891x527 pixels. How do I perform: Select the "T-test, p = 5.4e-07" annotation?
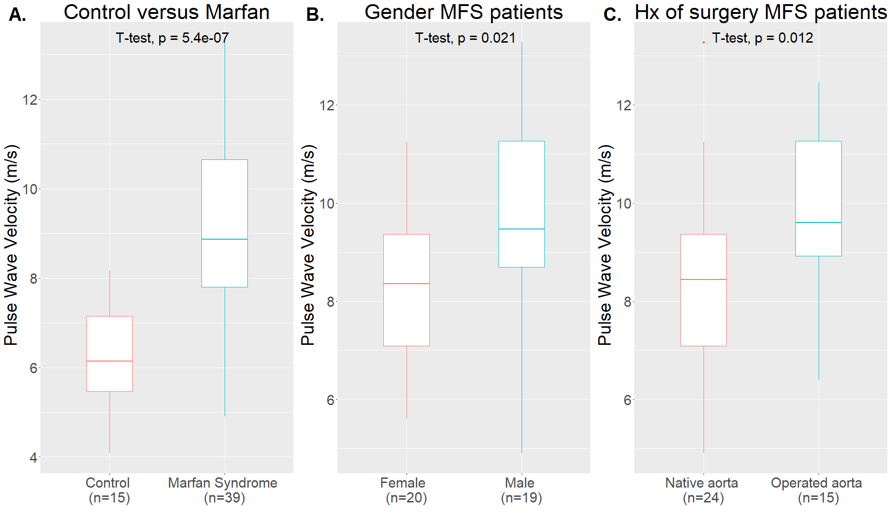click(x=172, y=38)
